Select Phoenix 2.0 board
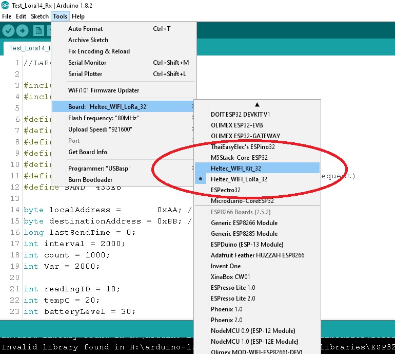Screen dimensions: 395x354 coord(257,320)
